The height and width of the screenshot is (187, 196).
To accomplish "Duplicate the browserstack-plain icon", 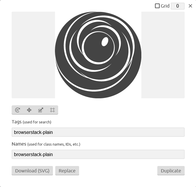I will coord(171,171).
